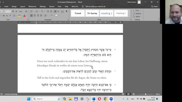The image size is (182, 102).
Task: Start a bulleted list
Action: click(x=31, y=11)
